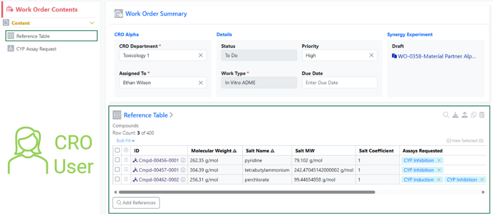Viewport: 493px width, 215px height.
Task: Open the Assigned To combo box
Action: [x=163, y=83]
